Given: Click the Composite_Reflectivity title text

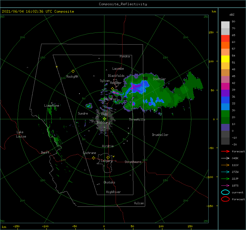Looking at the screenshot, I should (x=123, y=4).
